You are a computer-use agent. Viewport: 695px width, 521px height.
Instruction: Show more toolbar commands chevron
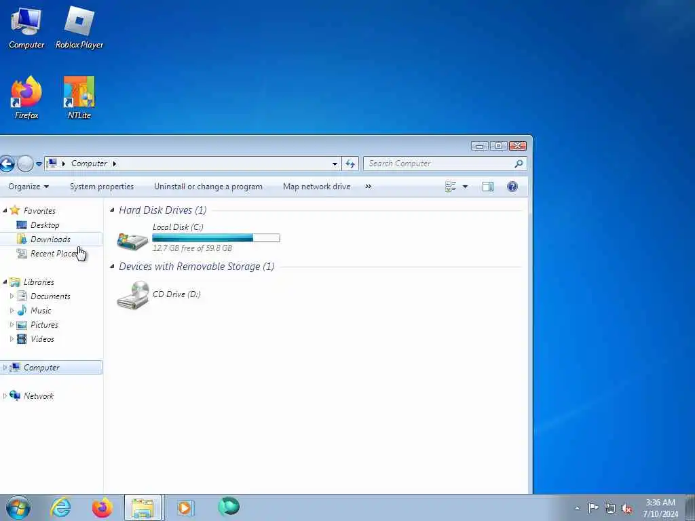pos(368,187)
